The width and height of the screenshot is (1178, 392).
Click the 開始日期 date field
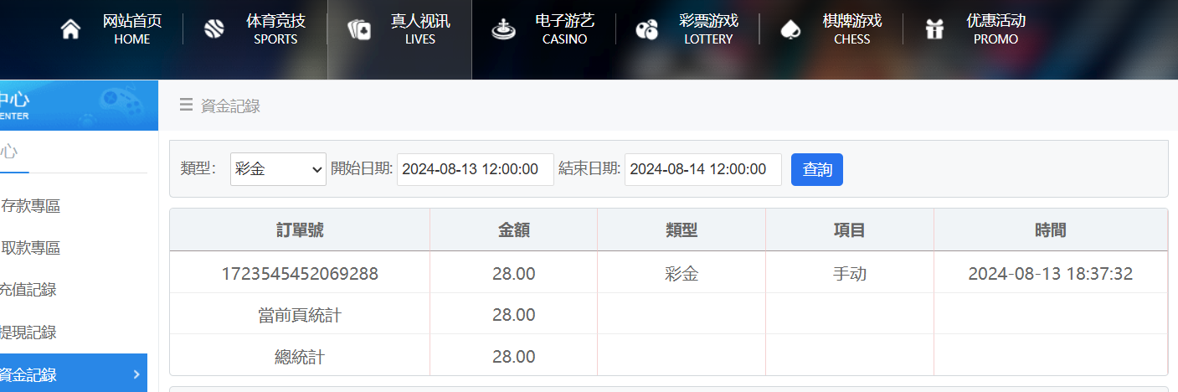[x=475, y=169]
